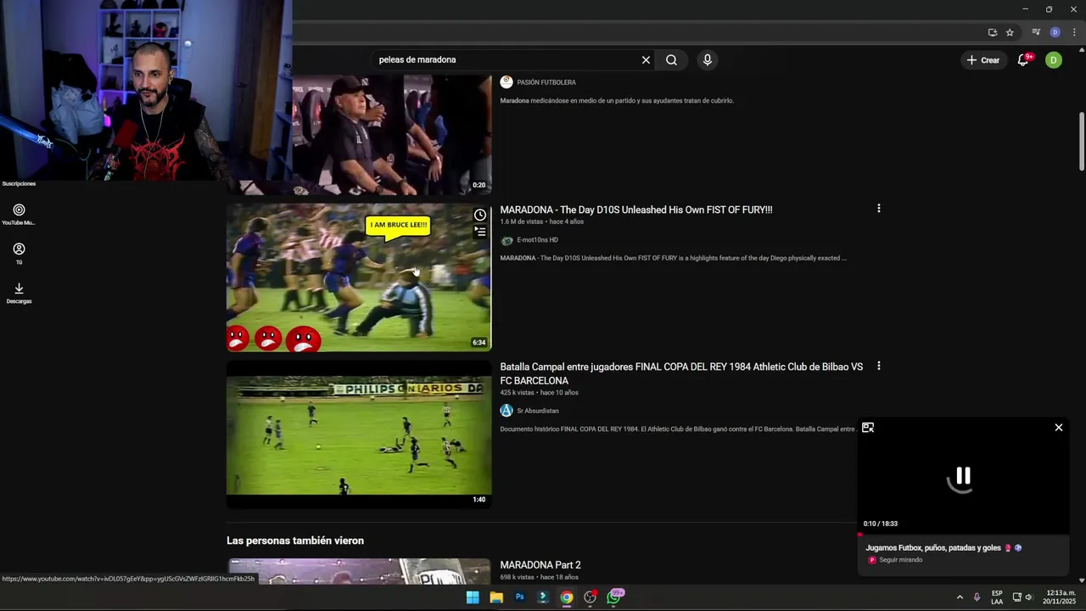Open the YouTube Music sidebar item

tap(19, 214)
